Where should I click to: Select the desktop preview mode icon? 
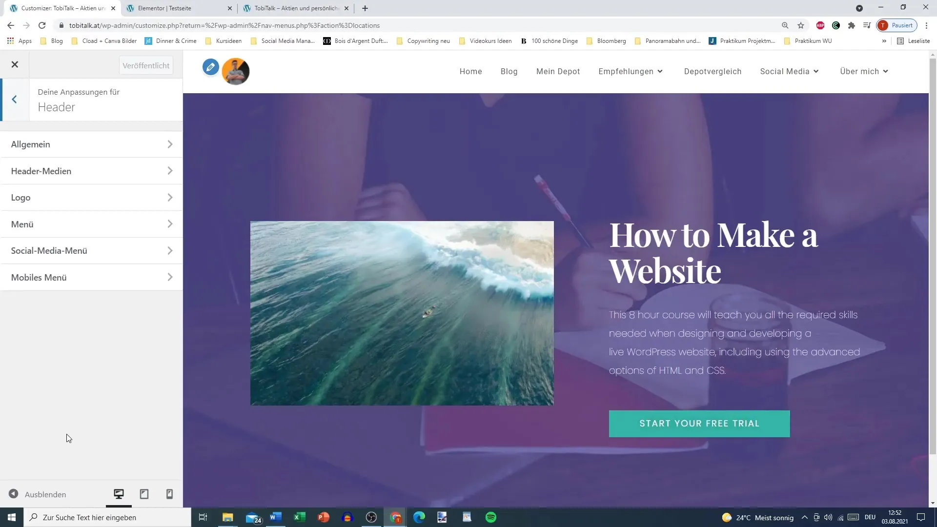pyautogui.click(x=119, y=494)
